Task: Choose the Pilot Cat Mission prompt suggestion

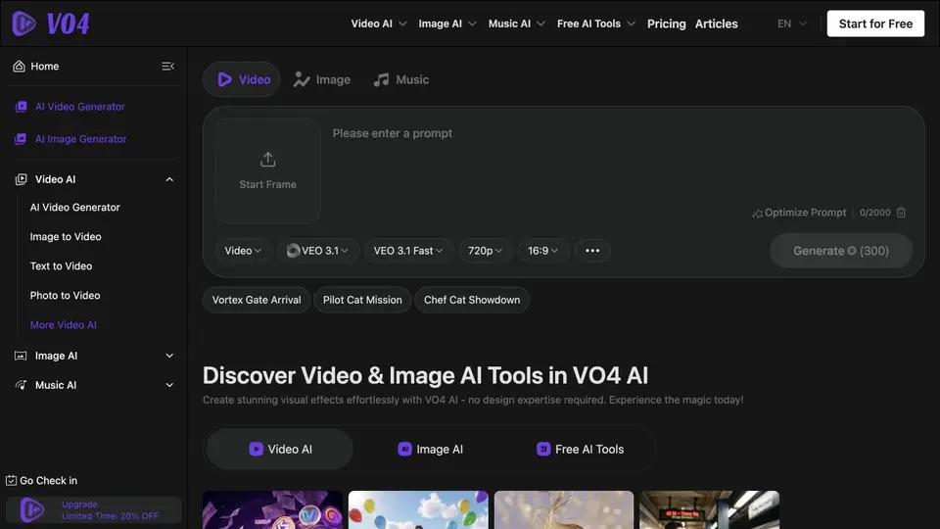Action: 362,300
